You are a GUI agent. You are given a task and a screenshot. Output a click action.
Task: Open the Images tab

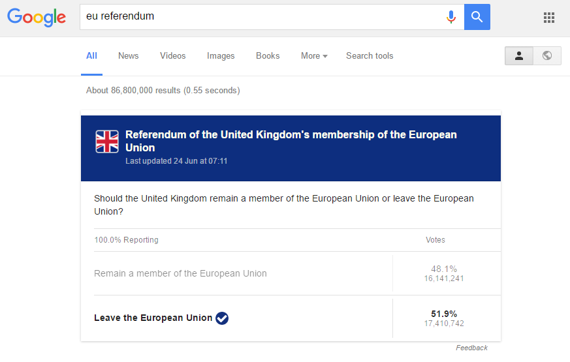[x=221, y=56]
